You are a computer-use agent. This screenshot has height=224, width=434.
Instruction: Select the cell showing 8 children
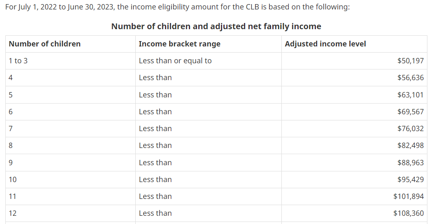tap(11, 145)
